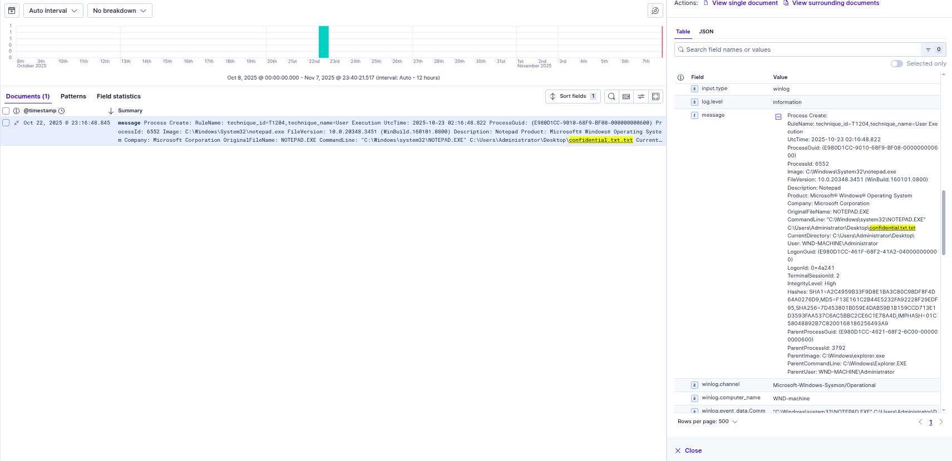The width and height of the screenshot is (952, 461).
Task: Click the hide chart icon button
Action: (x=12, y=11)
